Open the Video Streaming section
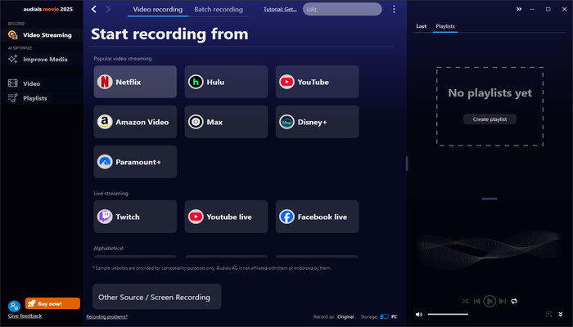 41,35
